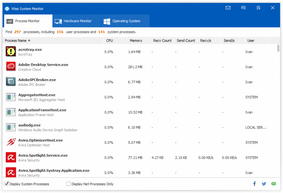The image size is (283, 193).
Task: Click the 2.94 MB memory value
Action: coord(134,97)
